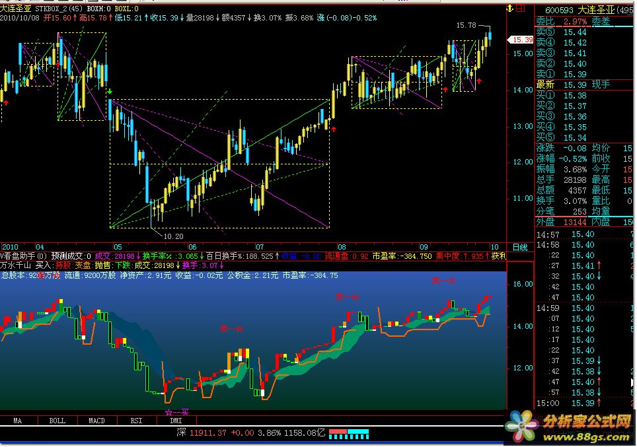Click the 15.39 current price tag marker
The height and width of the screenshot is (447, 637).
[x=521, y=40]
